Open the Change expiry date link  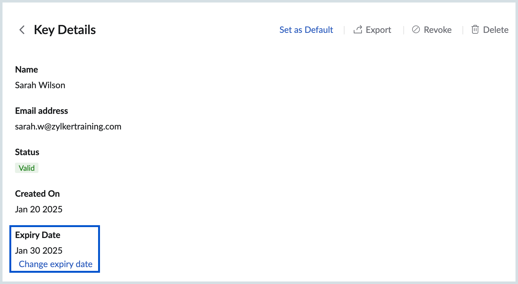56,264
